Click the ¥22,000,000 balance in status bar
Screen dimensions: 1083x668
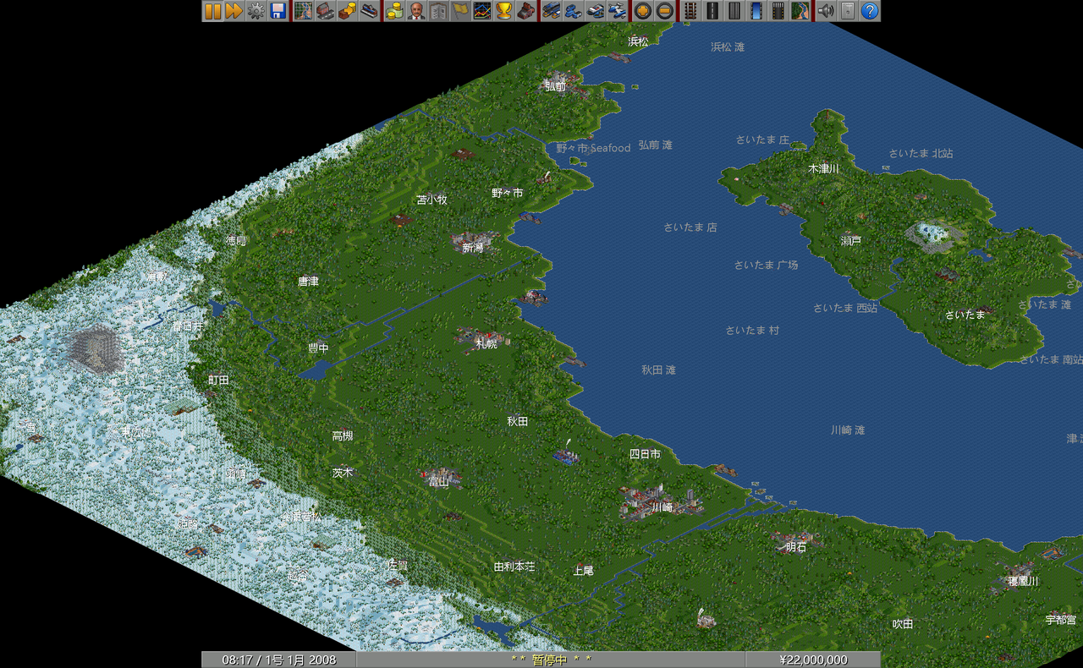[813, 660]
